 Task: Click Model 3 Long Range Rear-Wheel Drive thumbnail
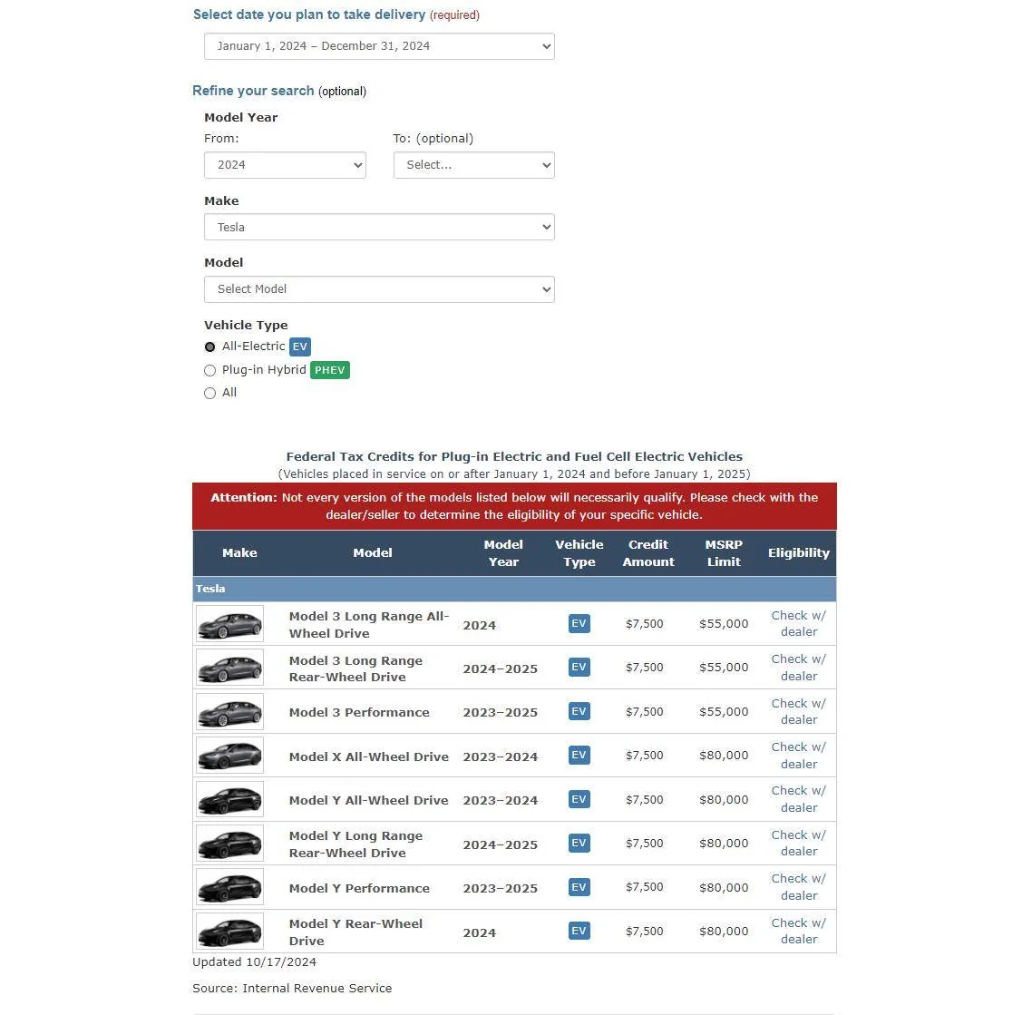(x=229, y=668)
